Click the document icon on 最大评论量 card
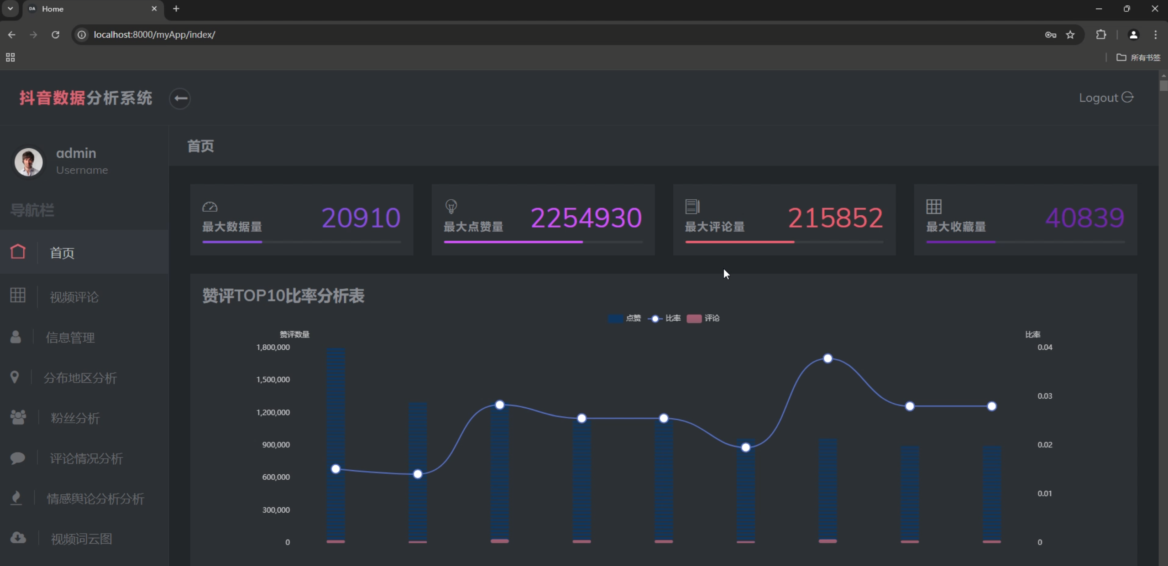The image size is (1168, 566). tap(692, 206)
